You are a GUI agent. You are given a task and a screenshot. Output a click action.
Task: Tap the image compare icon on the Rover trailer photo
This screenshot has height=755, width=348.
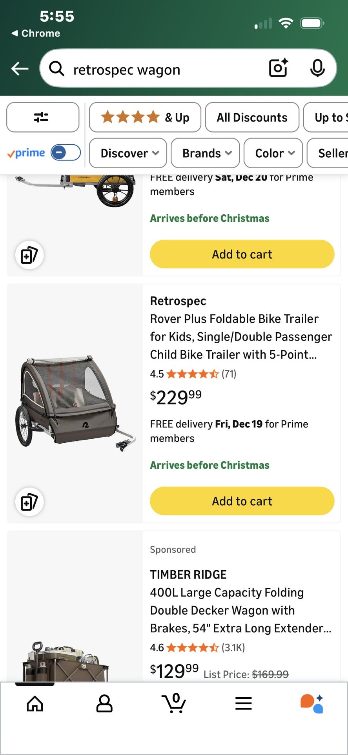tap(29, 502)
